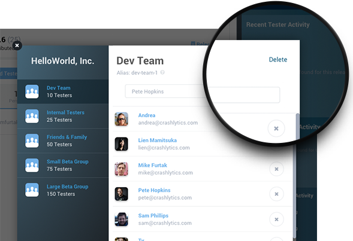Viewport: 353px width, 241px height.
Task: Click Sam Phillips' avatar photo
Action: point(121,219)
